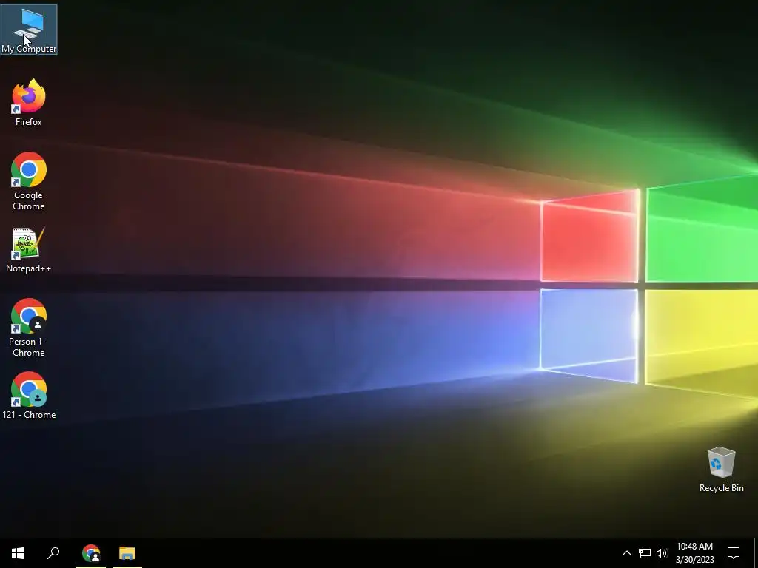The height and width of the screenshot is (568, 758).
Task: Open the volume speaker tray icon
Action: [x=662, y=553]
